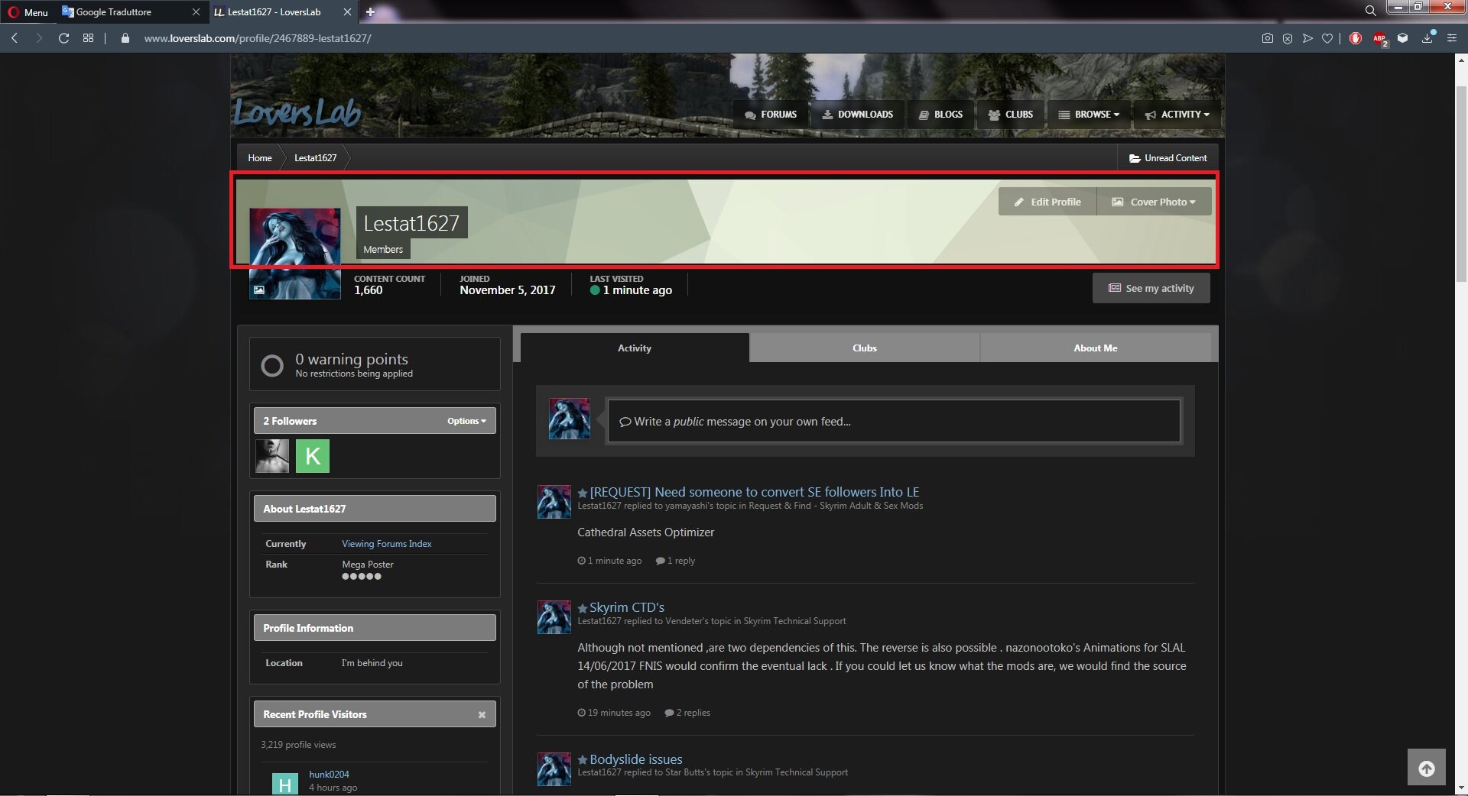Open REQUEST convert SE followers topic

pyautogui.click(x=755, y=492)
